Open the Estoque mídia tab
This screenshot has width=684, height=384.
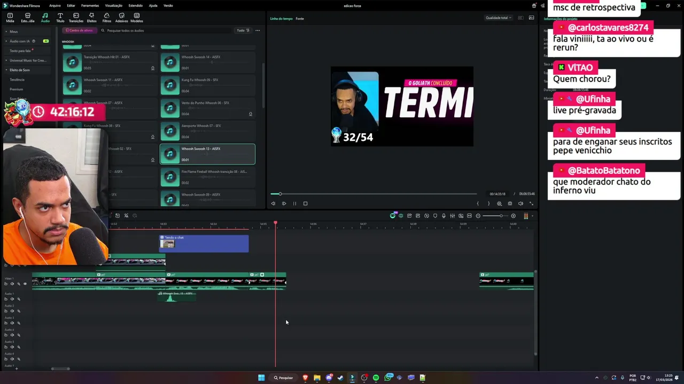point(28,18)
